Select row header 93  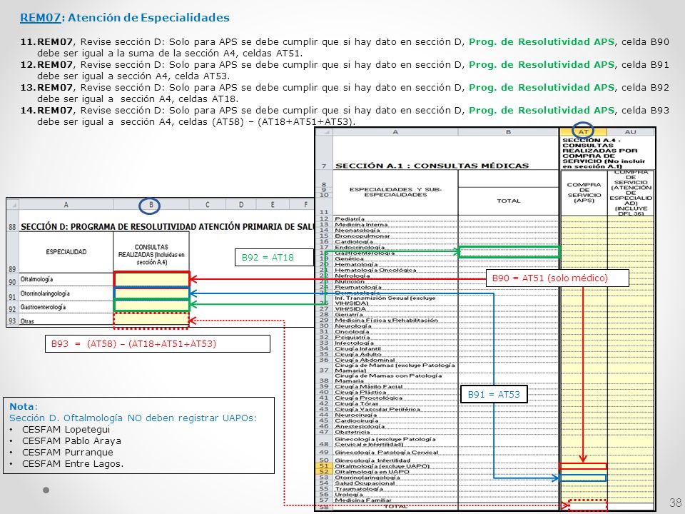(12, 321)
